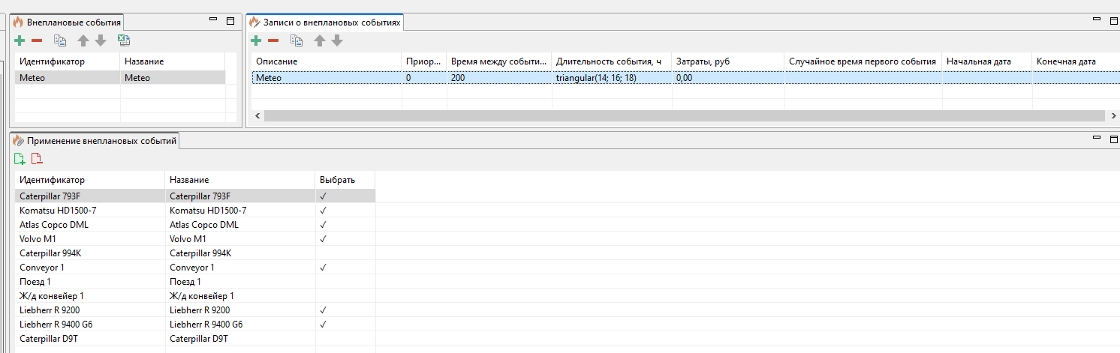Maximize the Применение внеплановых событий panel
The image size is (1120, 353).
coord(1114,139)
